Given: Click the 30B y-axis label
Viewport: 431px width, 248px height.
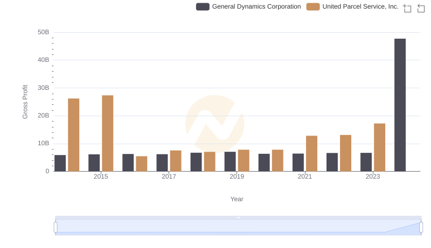Looking at the screenshot, I should coord(44,88).
